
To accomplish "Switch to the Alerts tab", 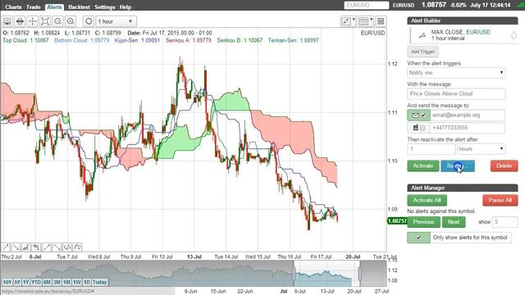I will (54, 7).
